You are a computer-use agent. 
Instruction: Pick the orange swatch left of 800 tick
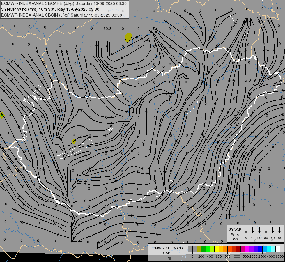tap(225, 249)
